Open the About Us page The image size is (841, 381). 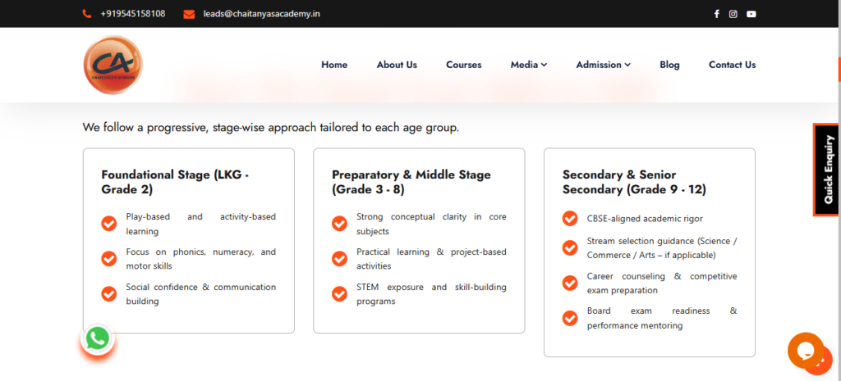(397, 65)
